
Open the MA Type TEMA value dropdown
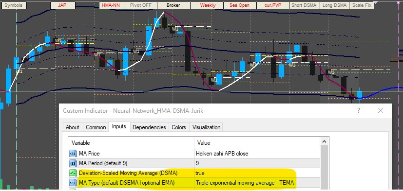click(257, 183)
